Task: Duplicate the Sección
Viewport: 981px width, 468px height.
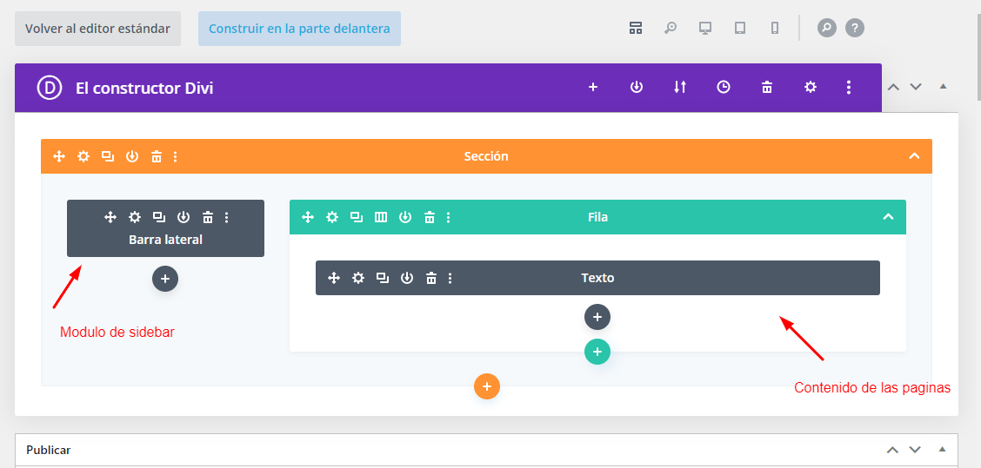Action: (108, 156)
